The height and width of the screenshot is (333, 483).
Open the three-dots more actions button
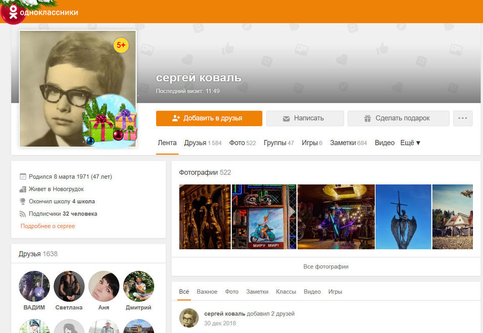(x=463, y=118)
